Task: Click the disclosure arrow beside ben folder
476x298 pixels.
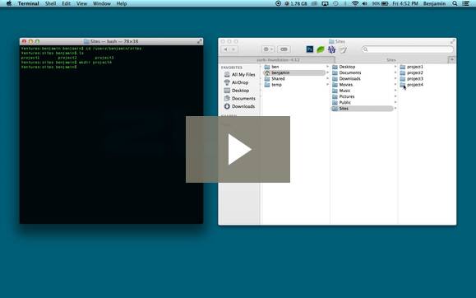Action: click(327, 67)
